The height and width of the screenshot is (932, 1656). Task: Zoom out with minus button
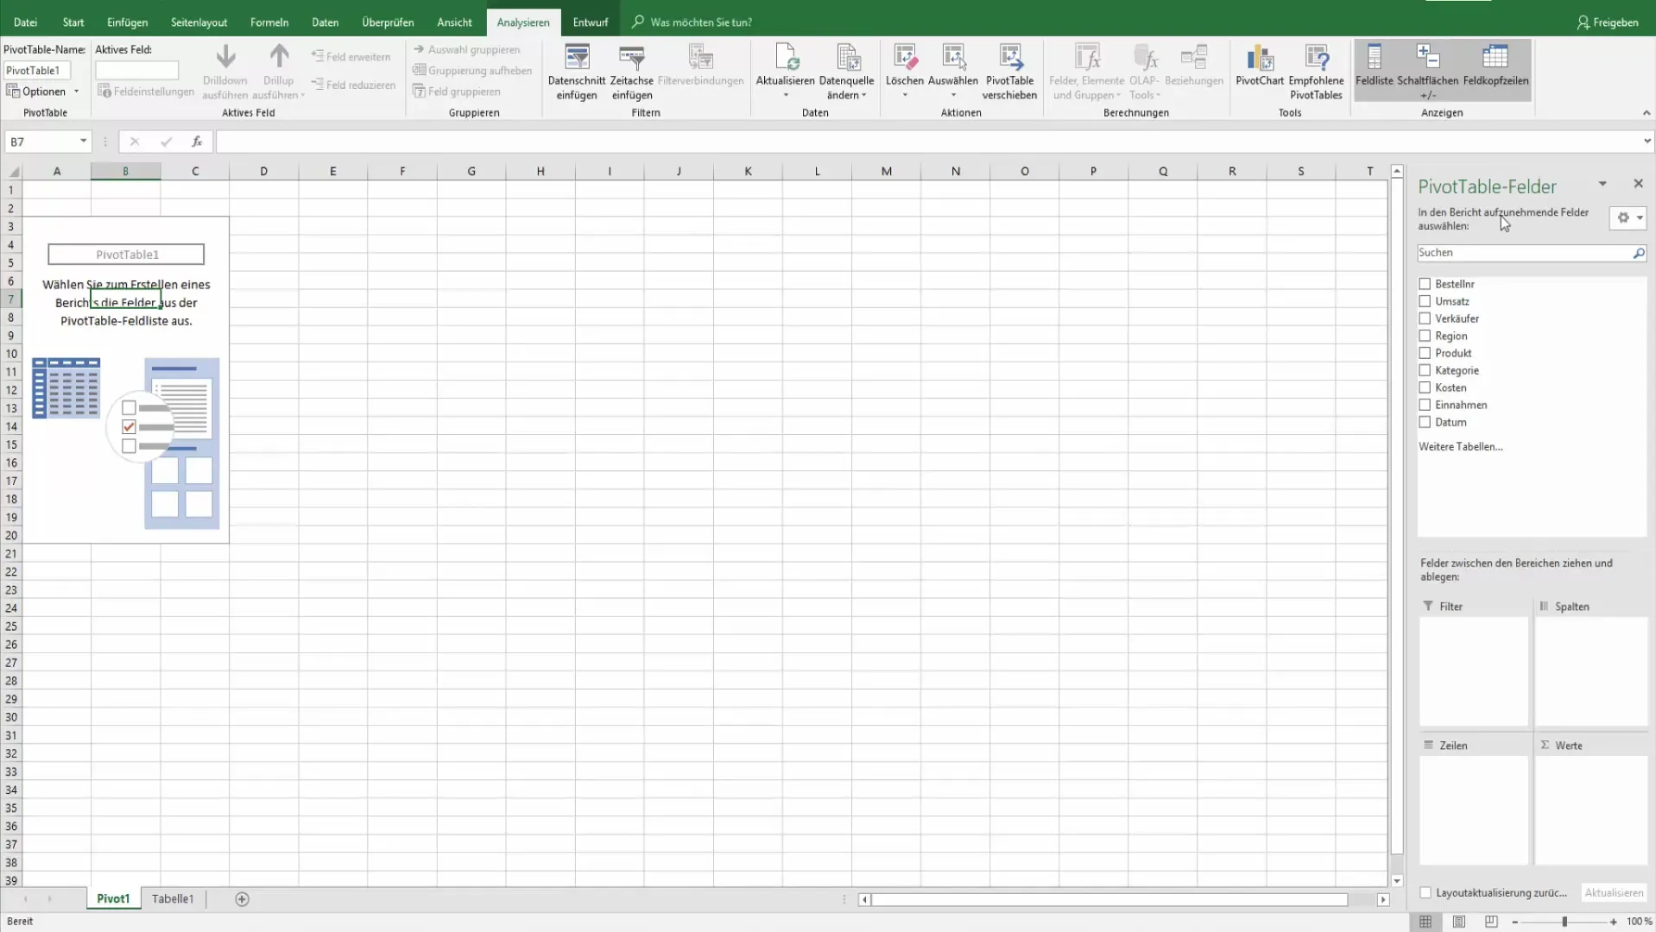1514,922
